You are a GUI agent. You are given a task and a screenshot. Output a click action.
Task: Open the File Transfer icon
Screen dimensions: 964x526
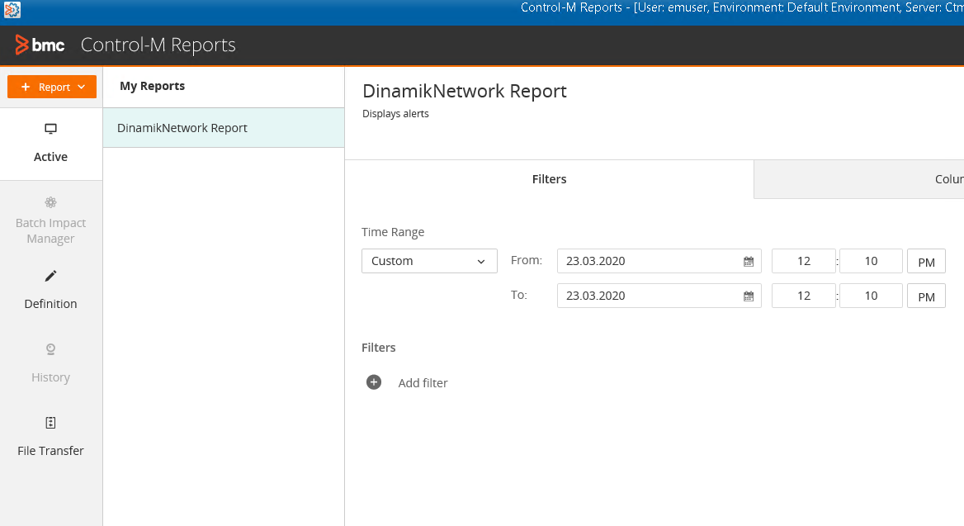click(50, 423)
